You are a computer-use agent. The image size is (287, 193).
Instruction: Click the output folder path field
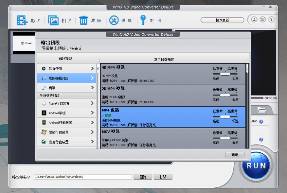pos(83,177)
